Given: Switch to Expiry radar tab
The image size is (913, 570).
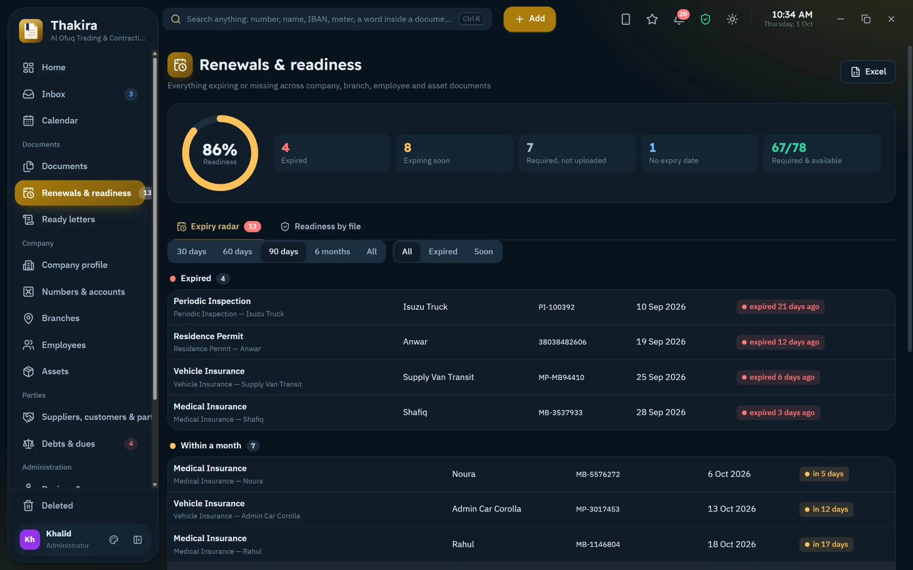Looking at the screenshot, I should 219,227.
